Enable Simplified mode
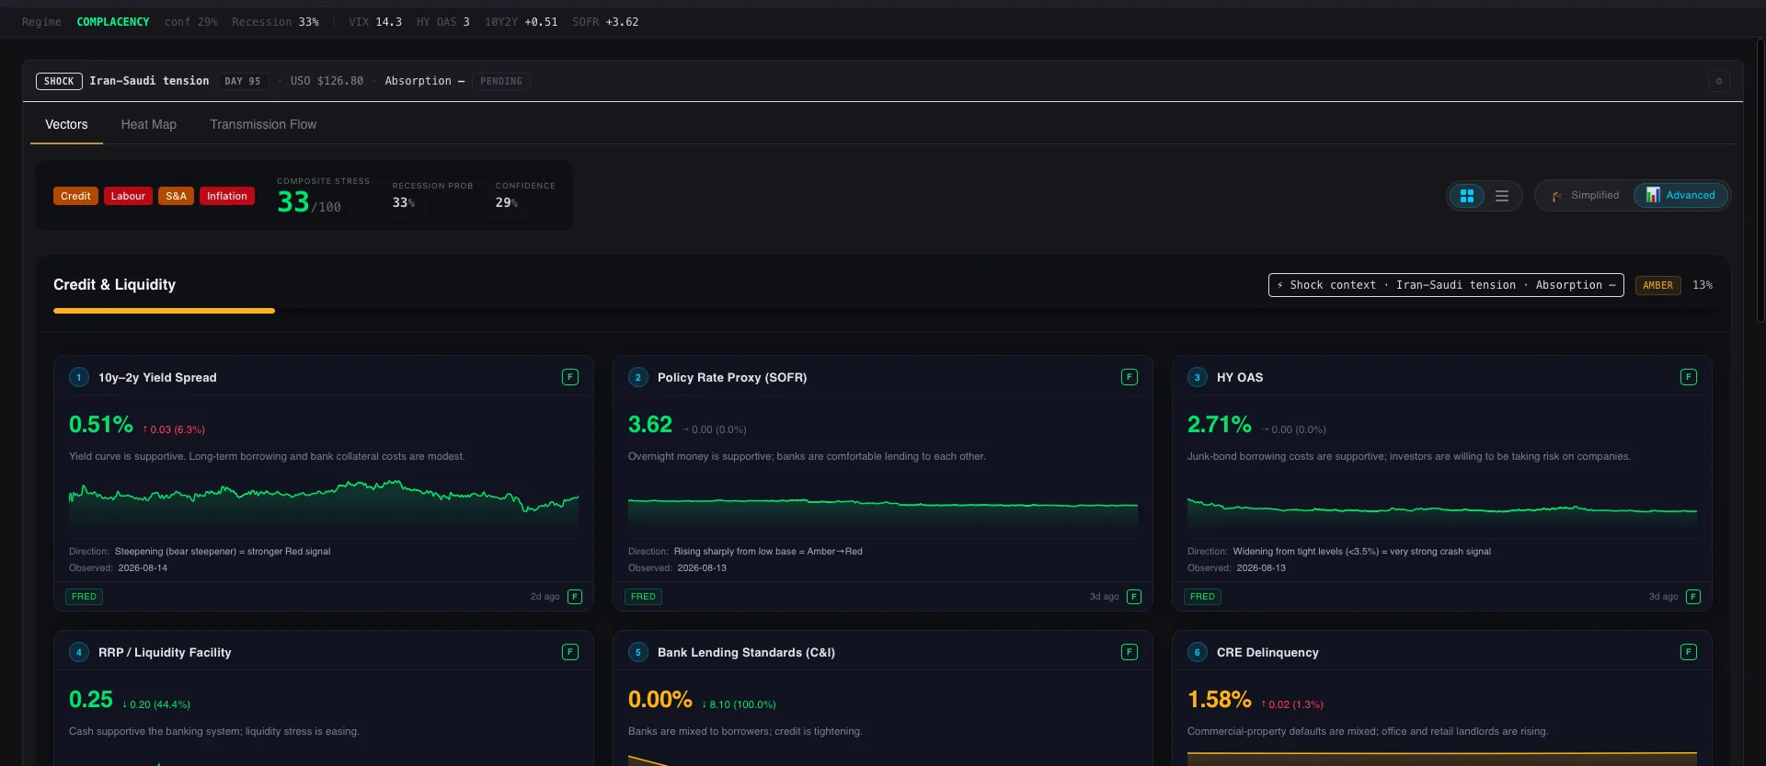 1585,196
